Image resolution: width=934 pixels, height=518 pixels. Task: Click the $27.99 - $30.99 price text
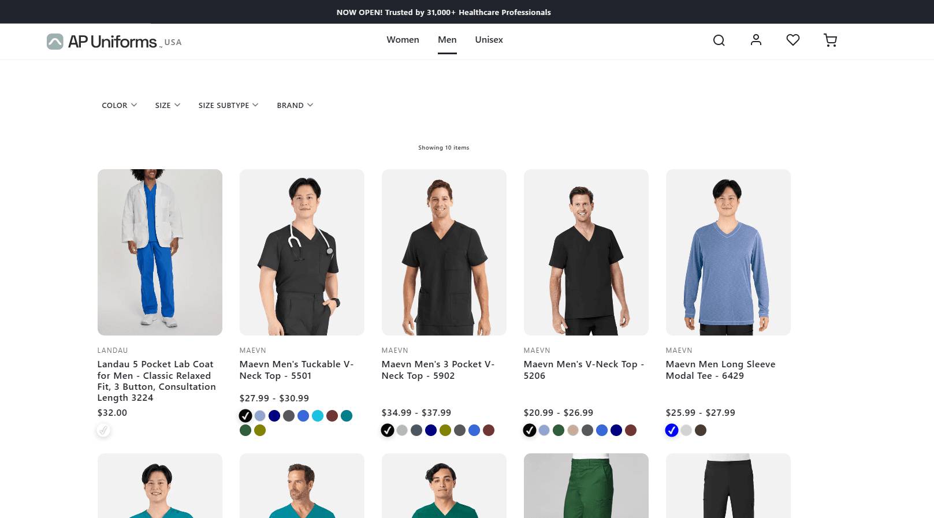274,398
